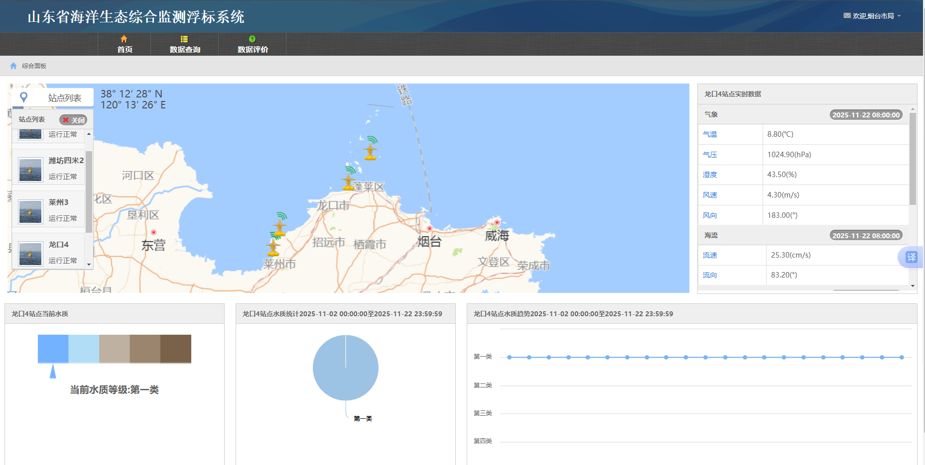This screenshot has width=925, height=465.
Task: Open the 流向 link
Action: pos(710,275)
